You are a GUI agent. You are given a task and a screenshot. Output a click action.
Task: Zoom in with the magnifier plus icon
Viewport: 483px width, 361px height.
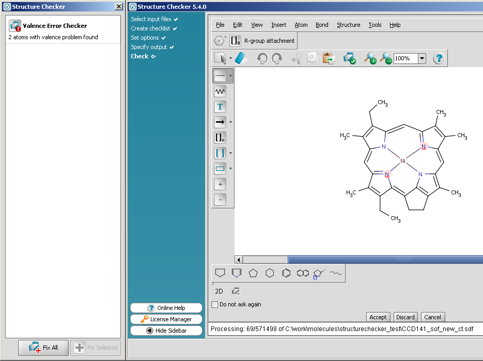click(x=370, y=58)
